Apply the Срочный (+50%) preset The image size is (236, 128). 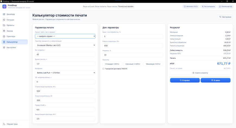coord(133,64)
